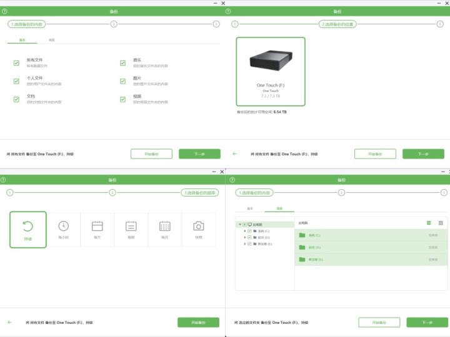Expand the 软件 (D:) tree node arrow

point(244,238)
